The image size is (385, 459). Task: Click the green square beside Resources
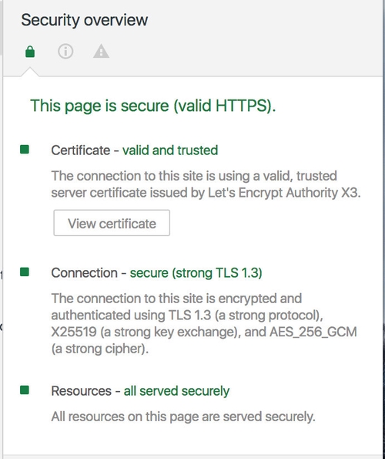(x=25, y=390)
